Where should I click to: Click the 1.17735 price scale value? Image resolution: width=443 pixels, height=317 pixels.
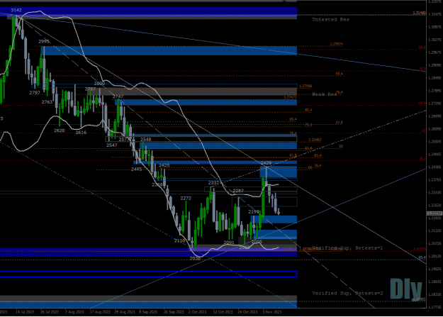[x=434, y=307]
